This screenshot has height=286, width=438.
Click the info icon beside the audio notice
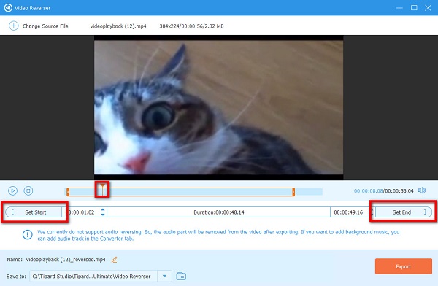coord(28,235)
